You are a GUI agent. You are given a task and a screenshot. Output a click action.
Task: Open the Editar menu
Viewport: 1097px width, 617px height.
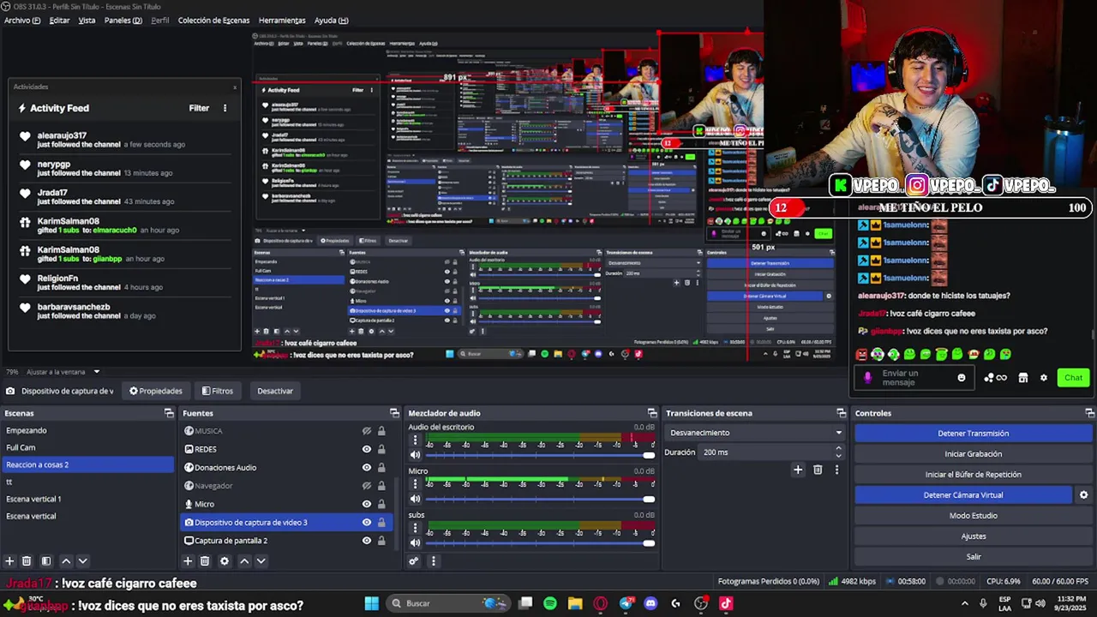pos(59,20)
